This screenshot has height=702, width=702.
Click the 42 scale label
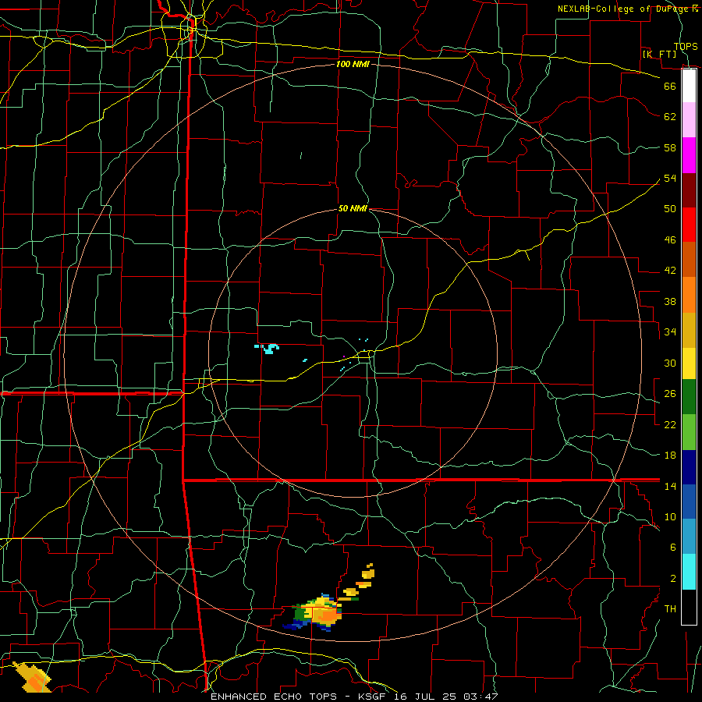[670, 271]
